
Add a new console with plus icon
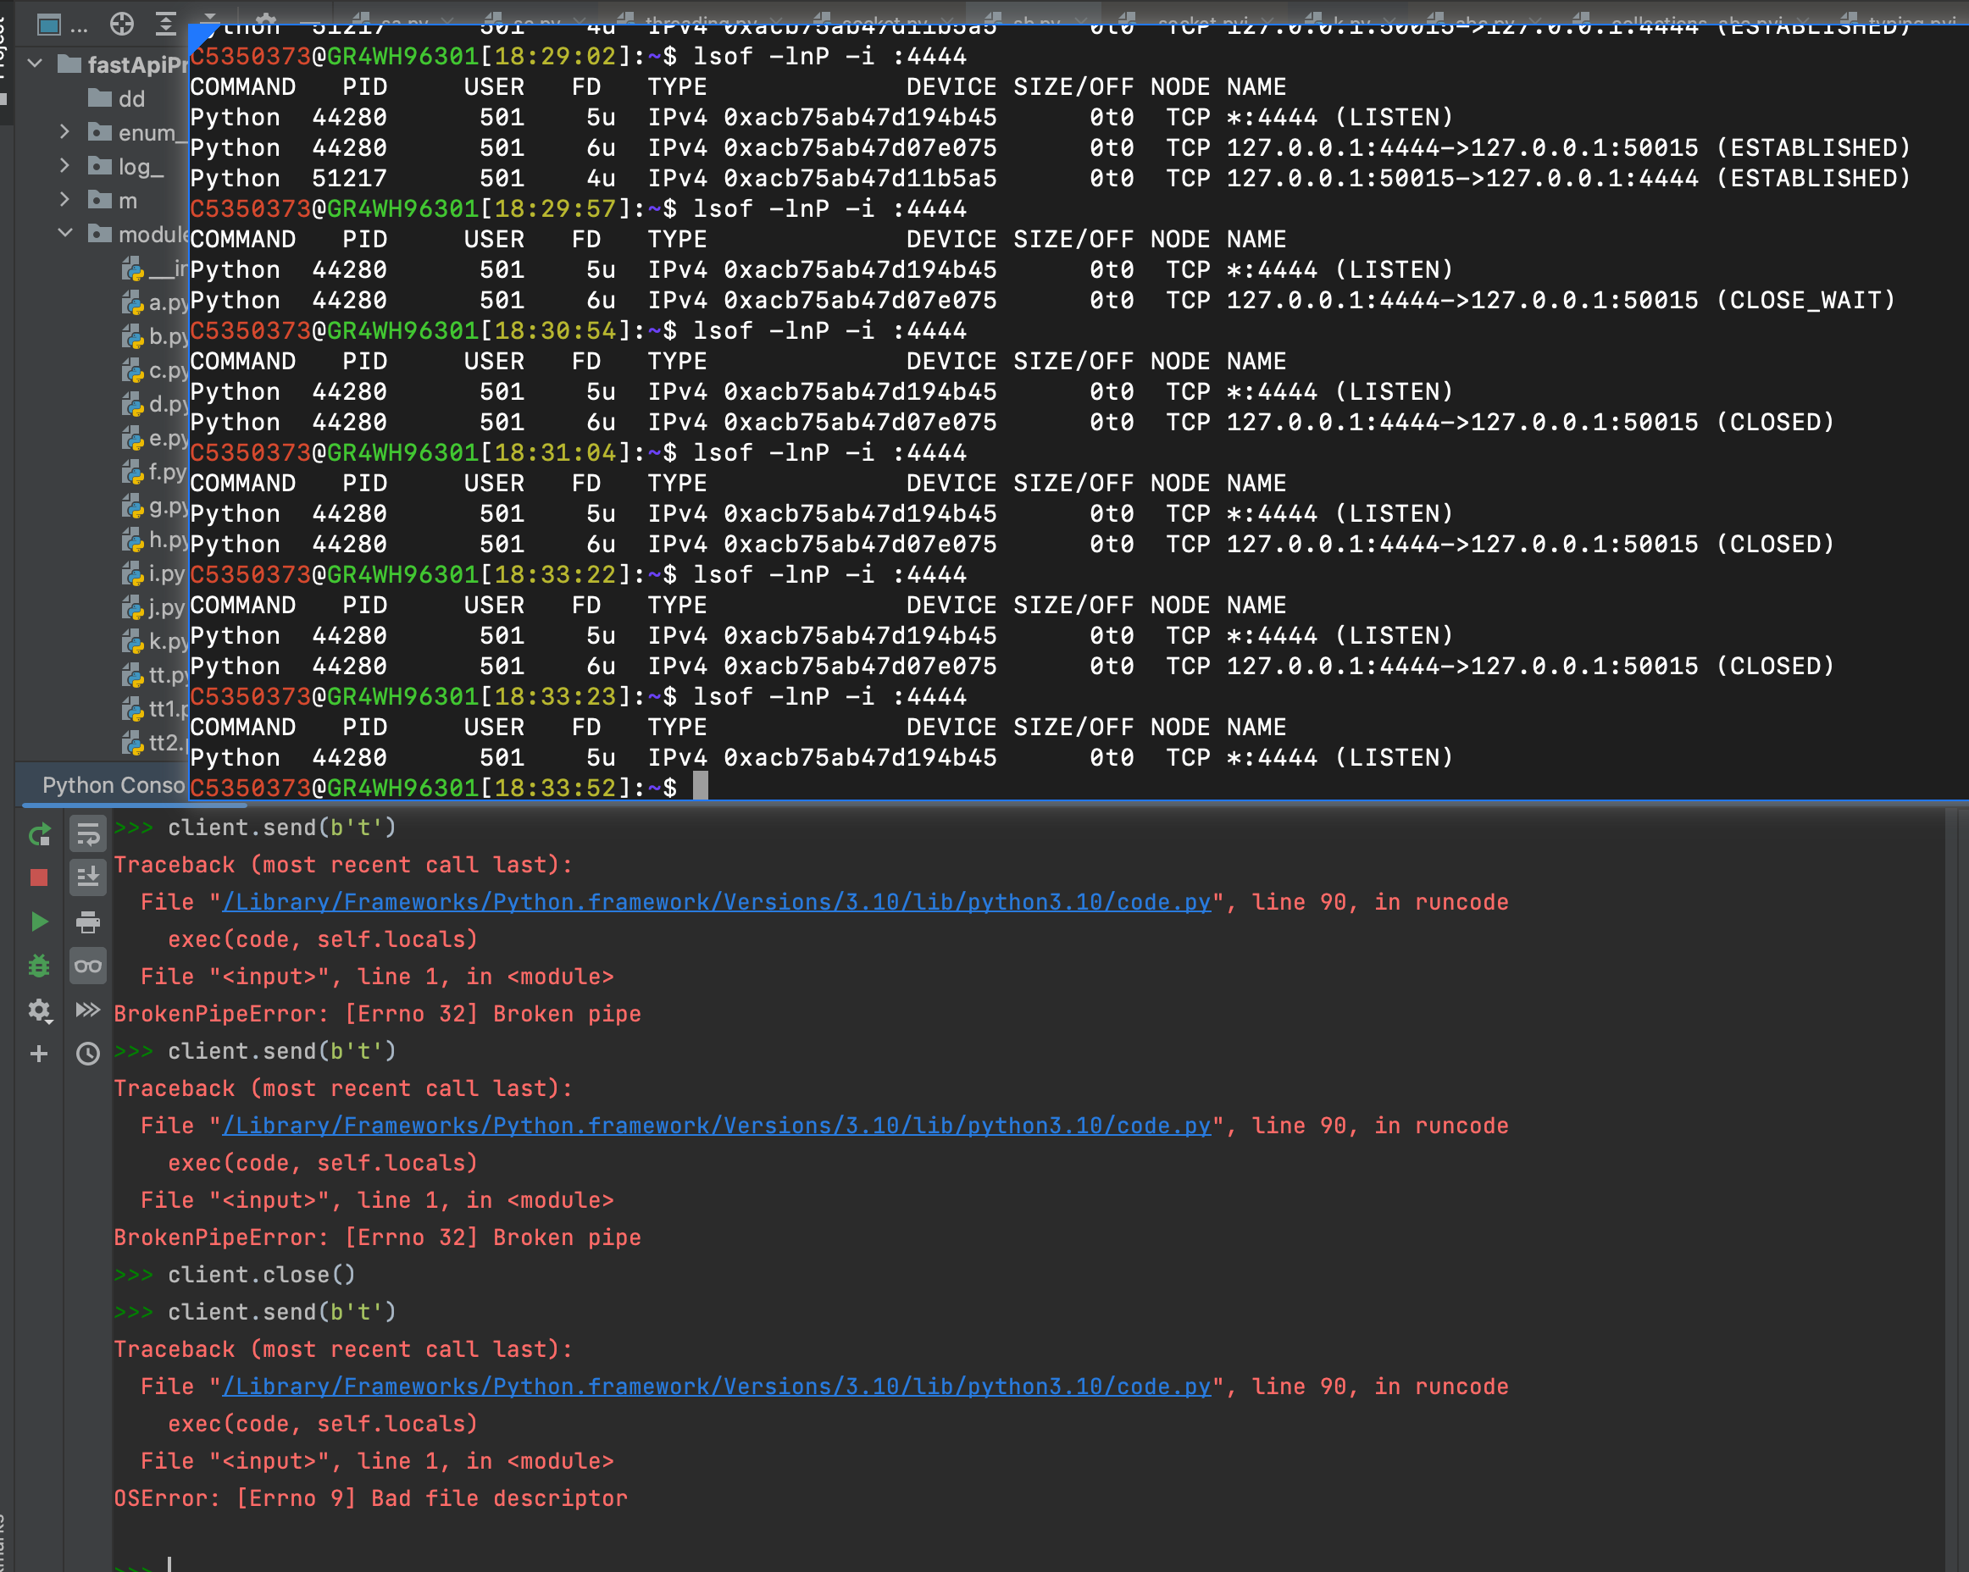[38, 1054]
